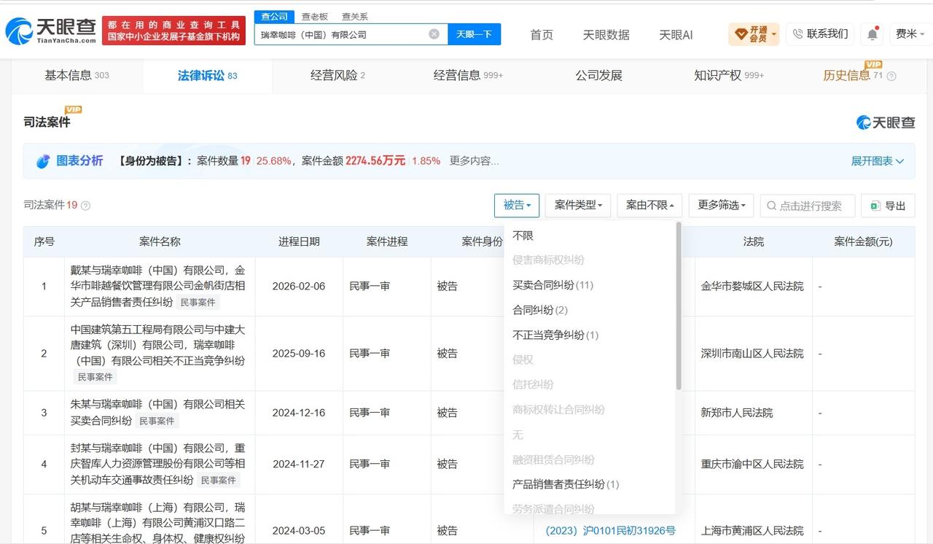Open 天眼AI in the top navigation
Screen dimensions: 933x544
point(676,34)
